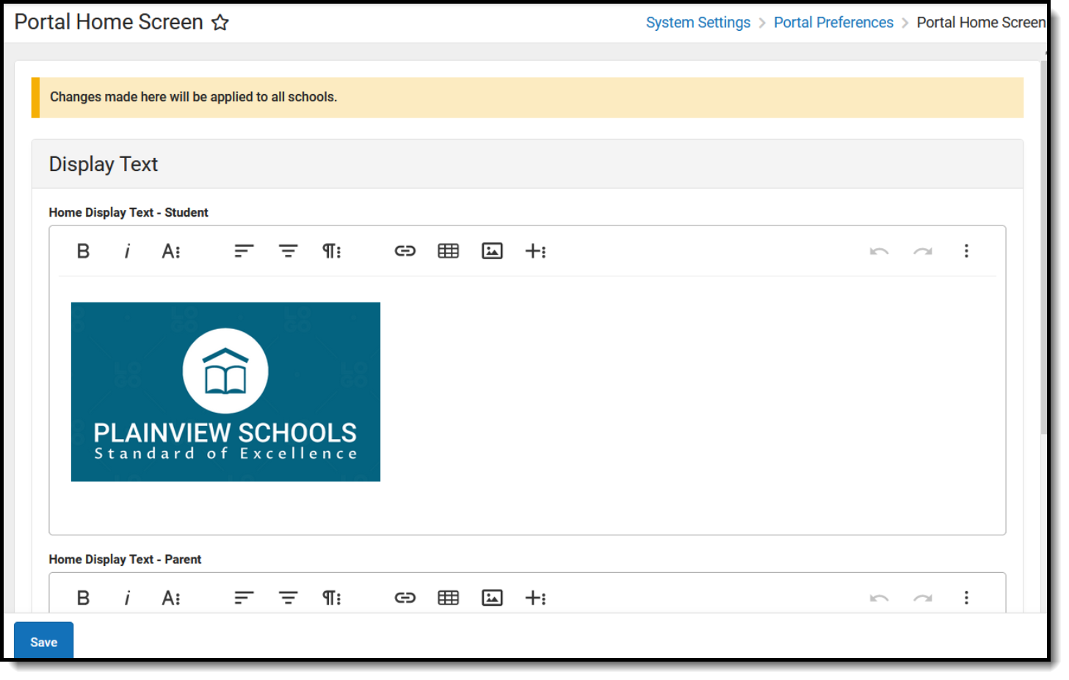
Task: Open more options menu in Parent editor
Action: [x=966, y=598]
